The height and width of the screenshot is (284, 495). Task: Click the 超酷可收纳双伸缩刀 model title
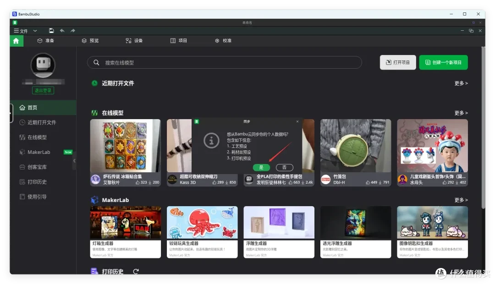pyautogui.click(x=198, y=177)
